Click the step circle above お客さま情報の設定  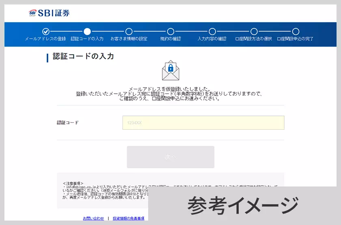coord(129,32)
